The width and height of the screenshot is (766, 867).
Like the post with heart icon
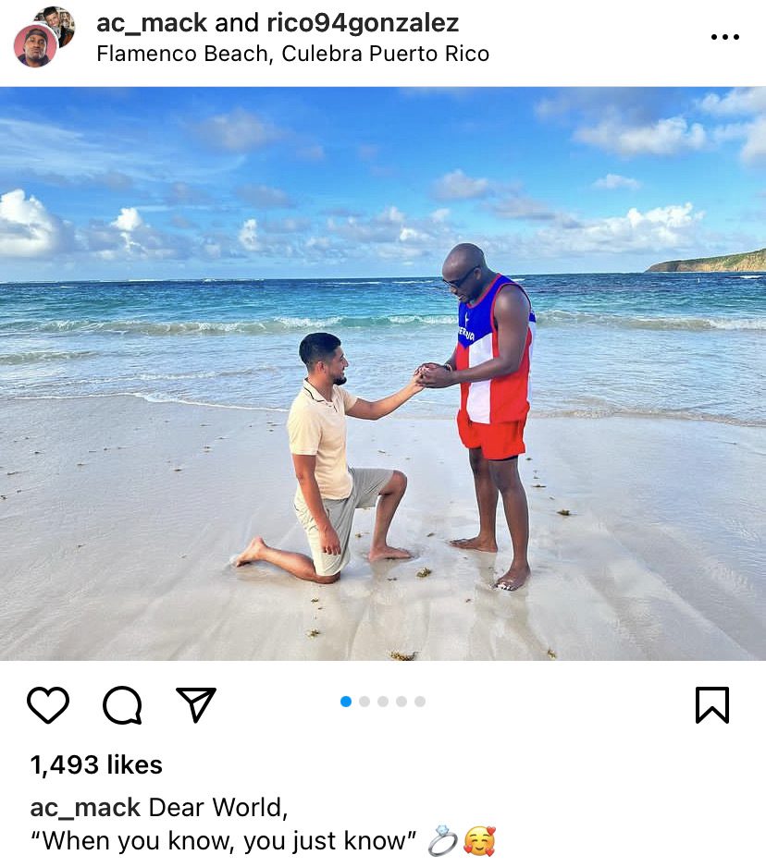pyautogui.click(x=48, y=704)
